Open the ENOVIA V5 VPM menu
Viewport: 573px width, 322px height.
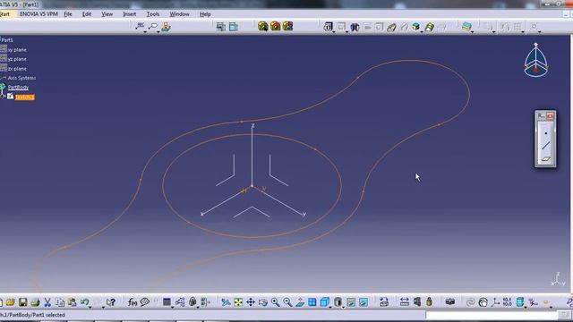click(38, 14)
